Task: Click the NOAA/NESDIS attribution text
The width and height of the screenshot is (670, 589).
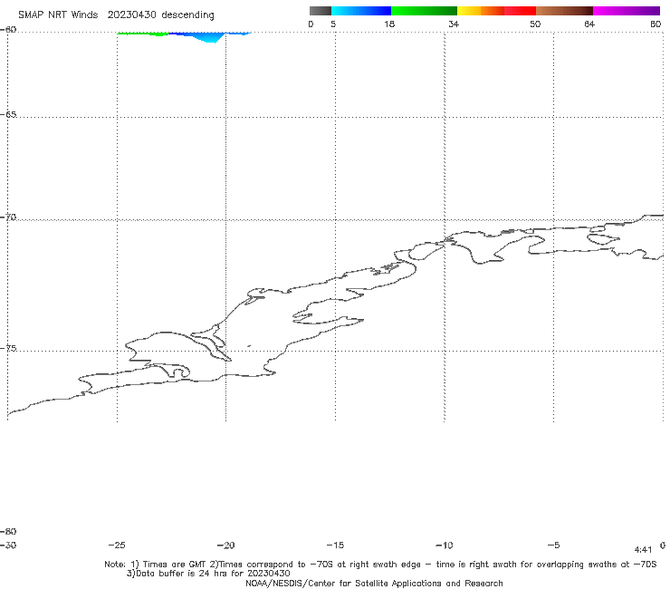Action: [x=374, y=584]
